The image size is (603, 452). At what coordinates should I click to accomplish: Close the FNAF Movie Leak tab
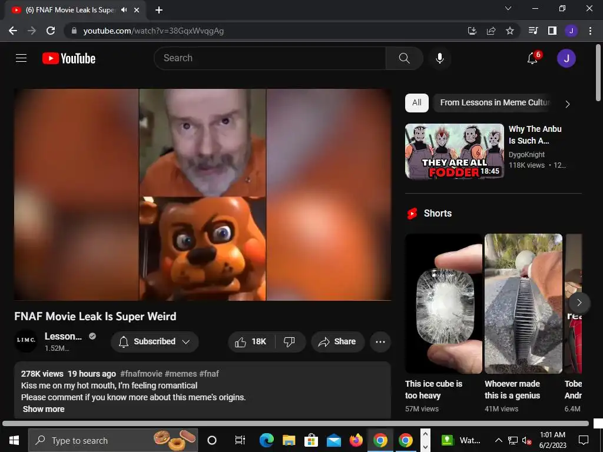point(137,11)
